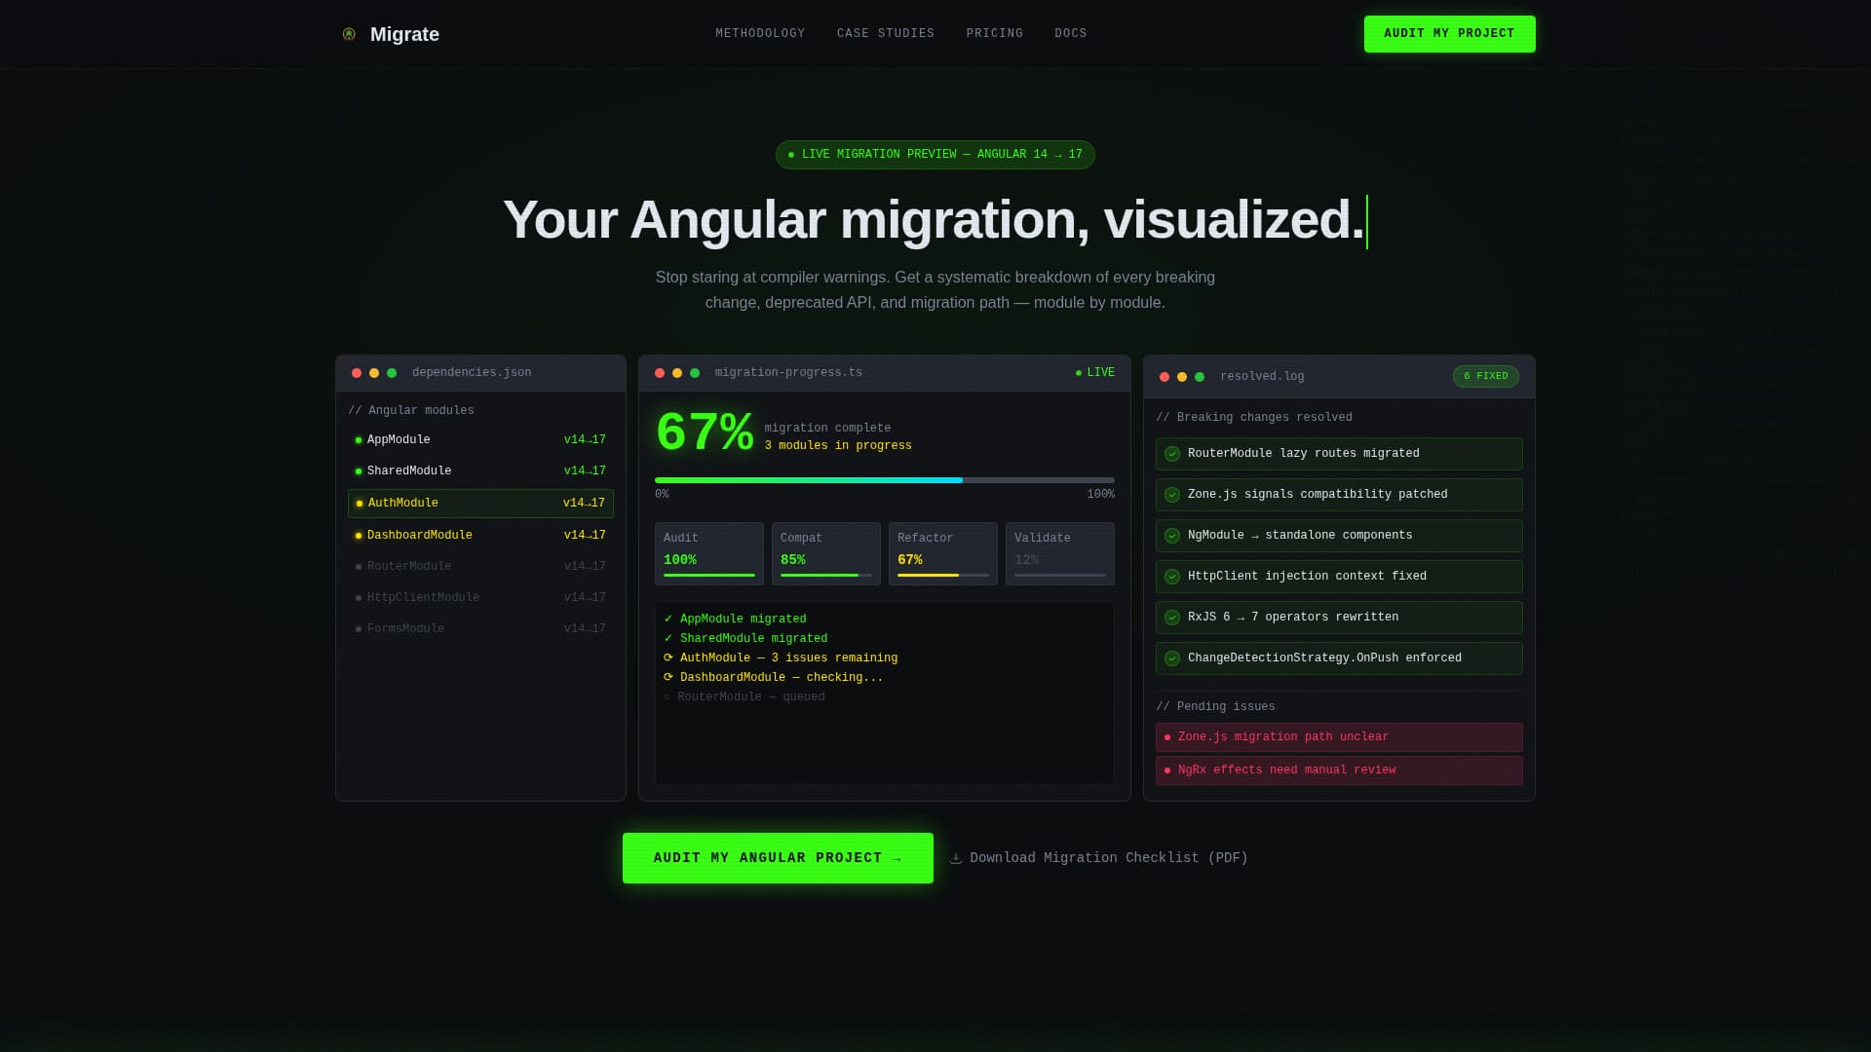Click the check icon for RouterModule lazy routes

click(x=1172, y=454)
